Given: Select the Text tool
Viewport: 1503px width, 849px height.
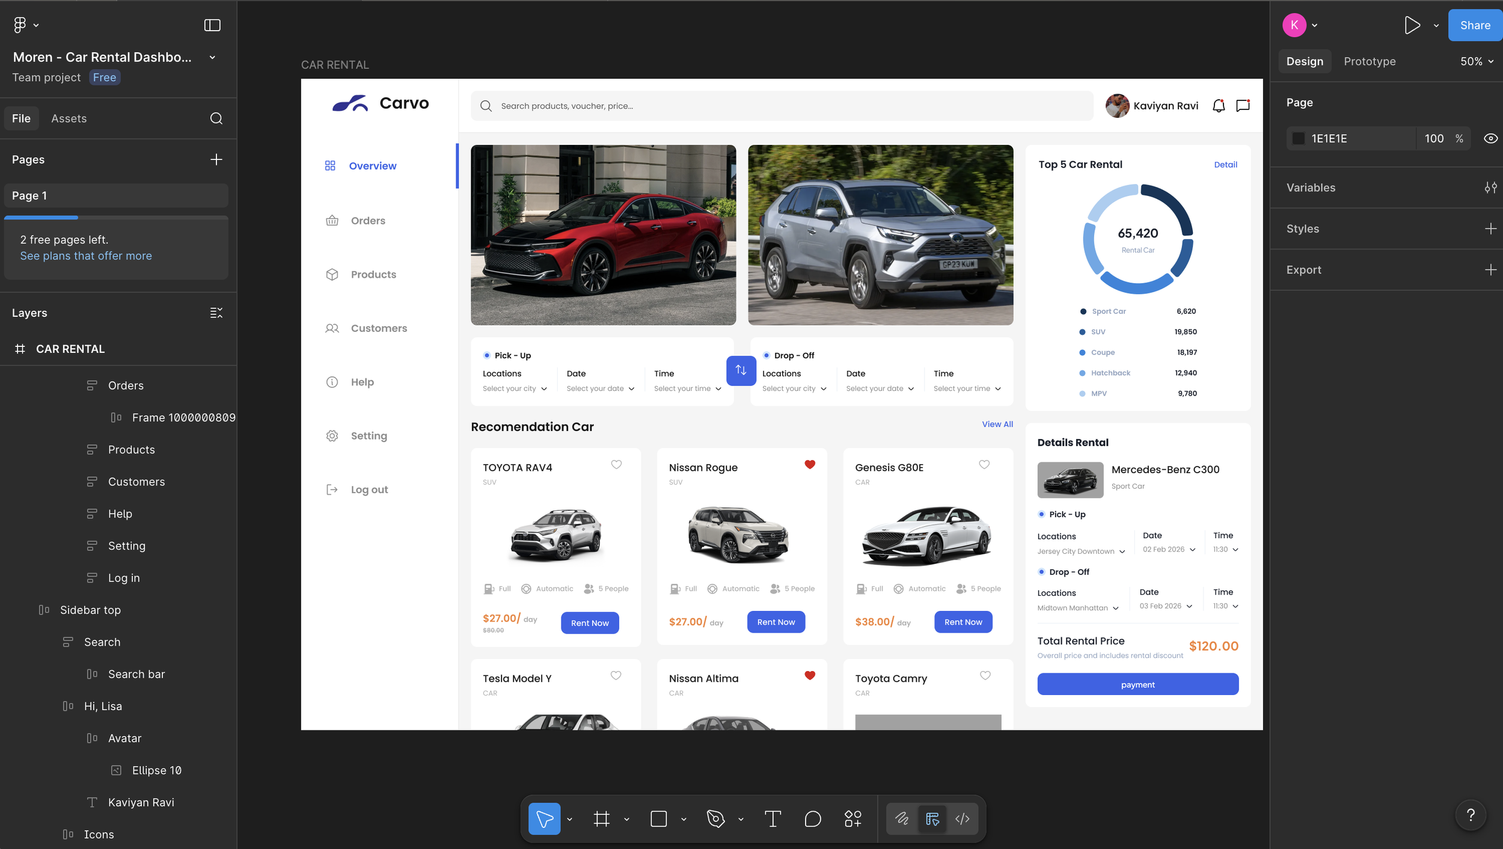Looking at the screenshot, I should 773,818.
